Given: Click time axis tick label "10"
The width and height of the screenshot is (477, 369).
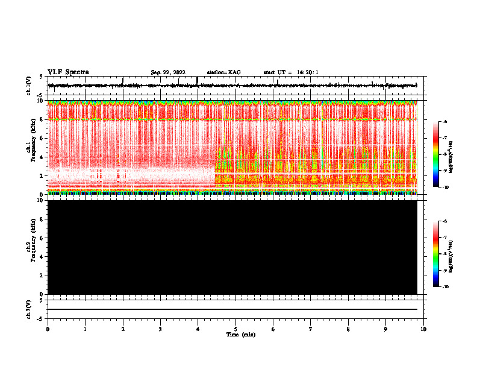Looking at the screenshot, I should (x=423, y=329).
